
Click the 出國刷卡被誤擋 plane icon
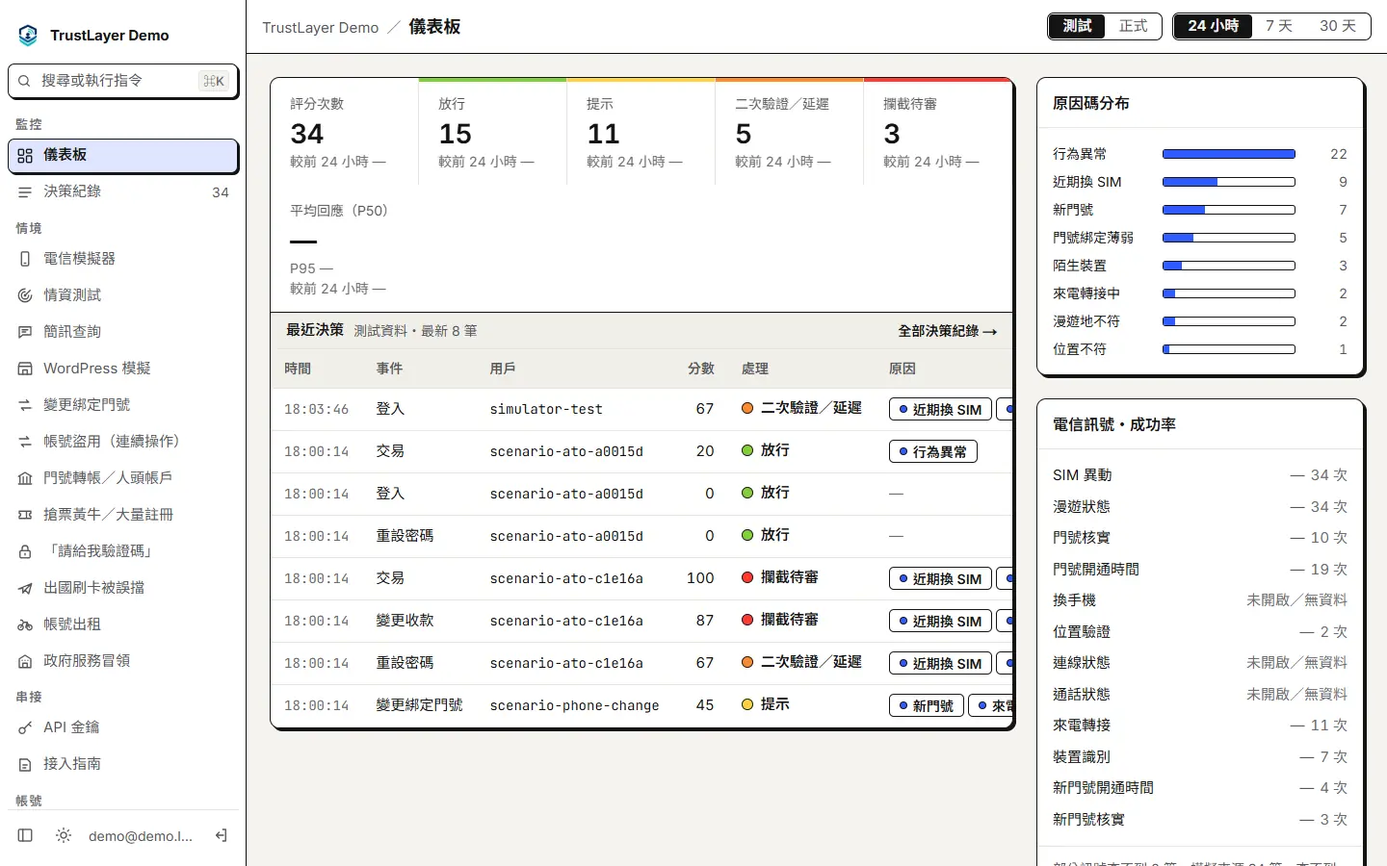pyautogui.click(x=25, y=588)
